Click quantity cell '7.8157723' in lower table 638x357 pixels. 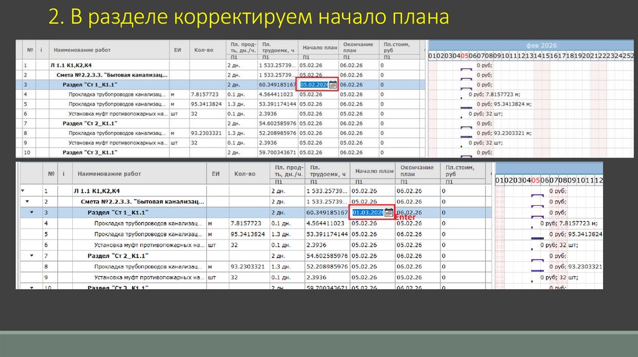point(247,223)
